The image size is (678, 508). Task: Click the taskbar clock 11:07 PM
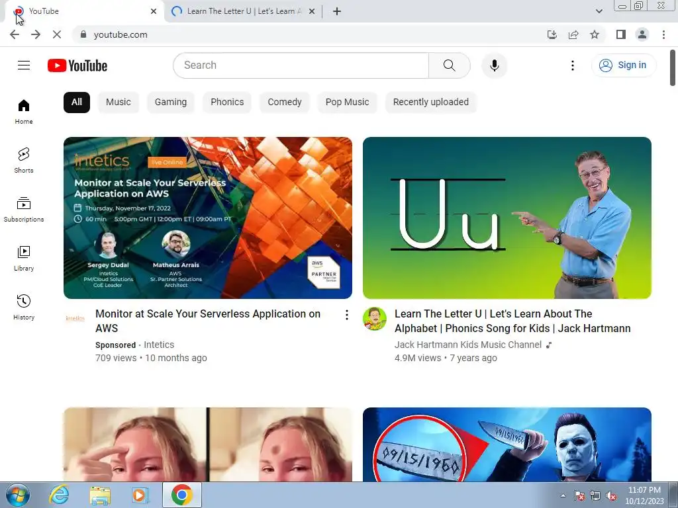pos(644,490)
